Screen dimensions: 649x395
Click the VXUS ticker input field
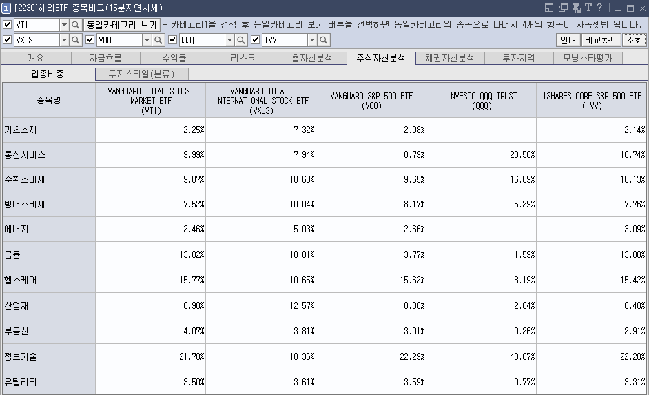[37, 40]
